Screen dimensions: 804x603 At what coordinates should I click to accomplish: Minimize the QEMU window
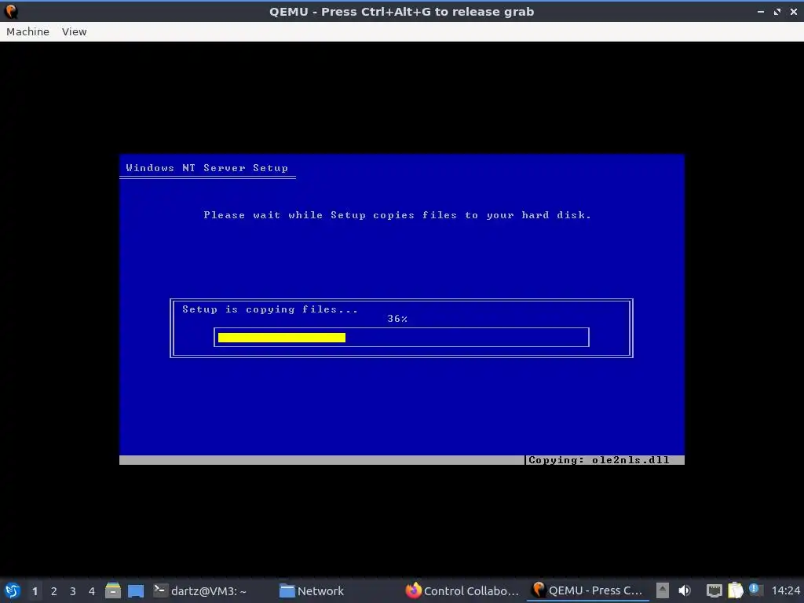[761, 11]
